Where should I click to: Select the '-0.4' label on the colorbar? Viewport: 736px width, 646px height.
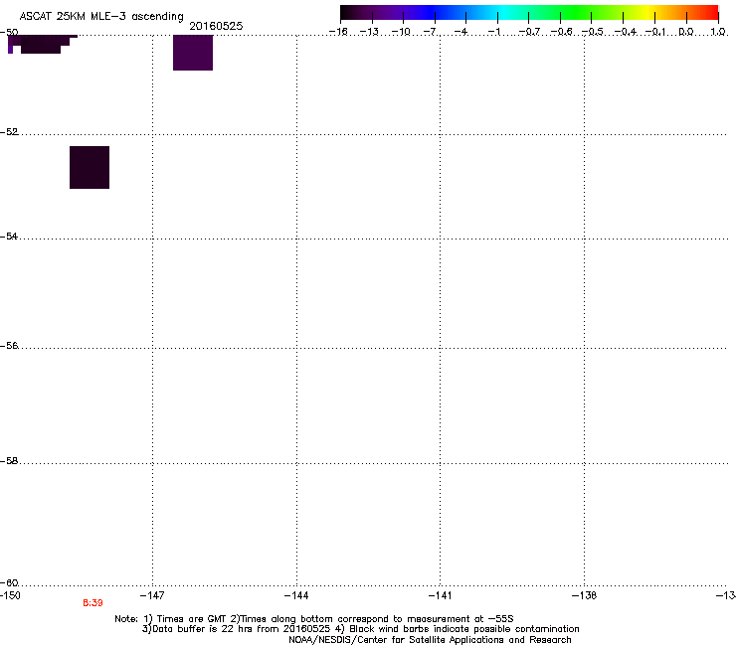(626, 32)
